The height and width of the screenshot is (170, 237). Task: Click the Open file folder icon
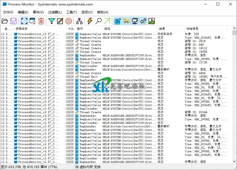5,21
